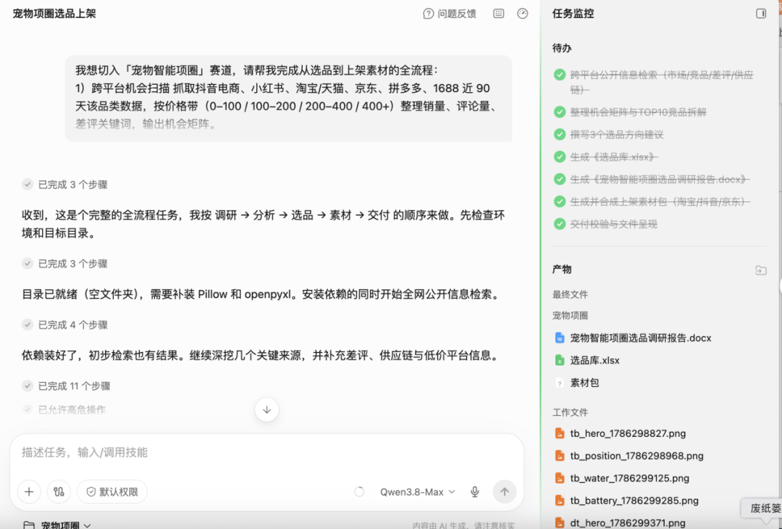This screenshot has height=529, width=782.
Task: Click the microphone voice input icon
Action: pyautogui.click(x=475, y=491)
